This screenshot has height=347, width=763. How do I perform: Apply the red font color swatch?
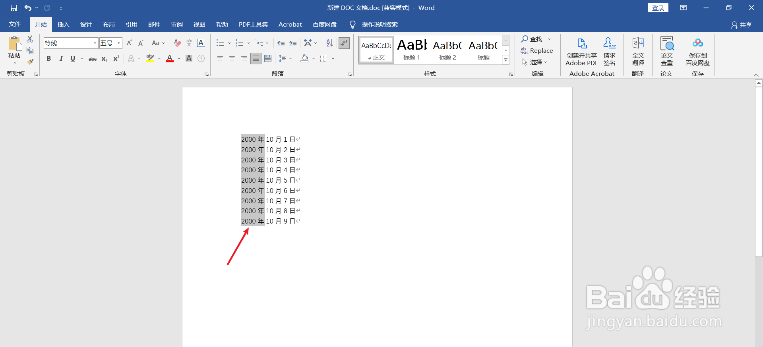(x=170, y=58)
